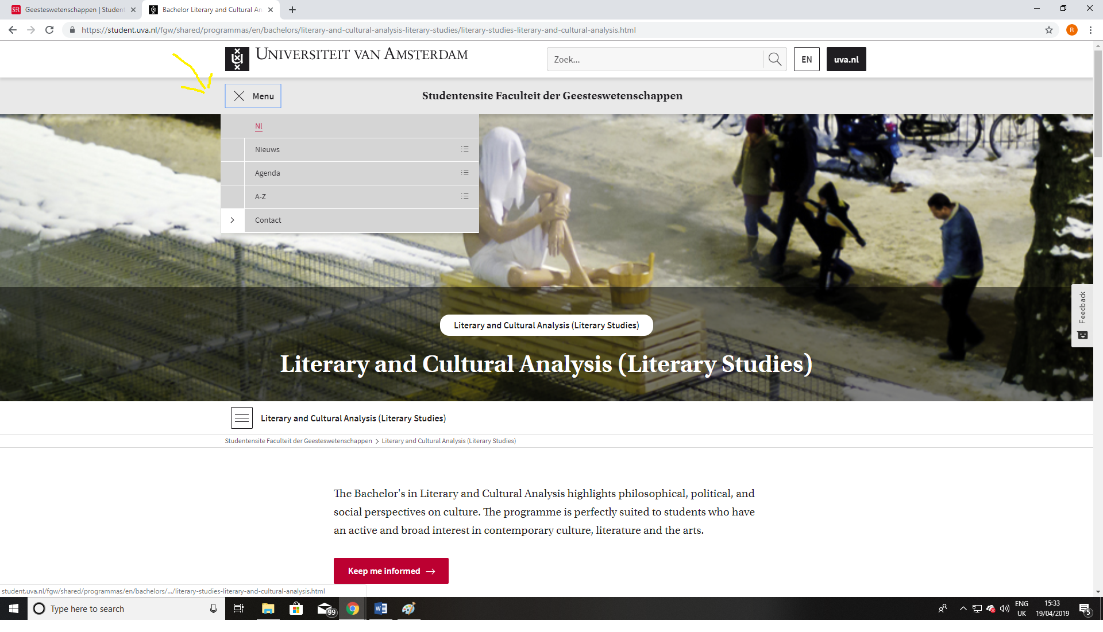Open File Explorer from the taskbar
The width and height of the screenshot is (1103, 632).
point(268,608)
